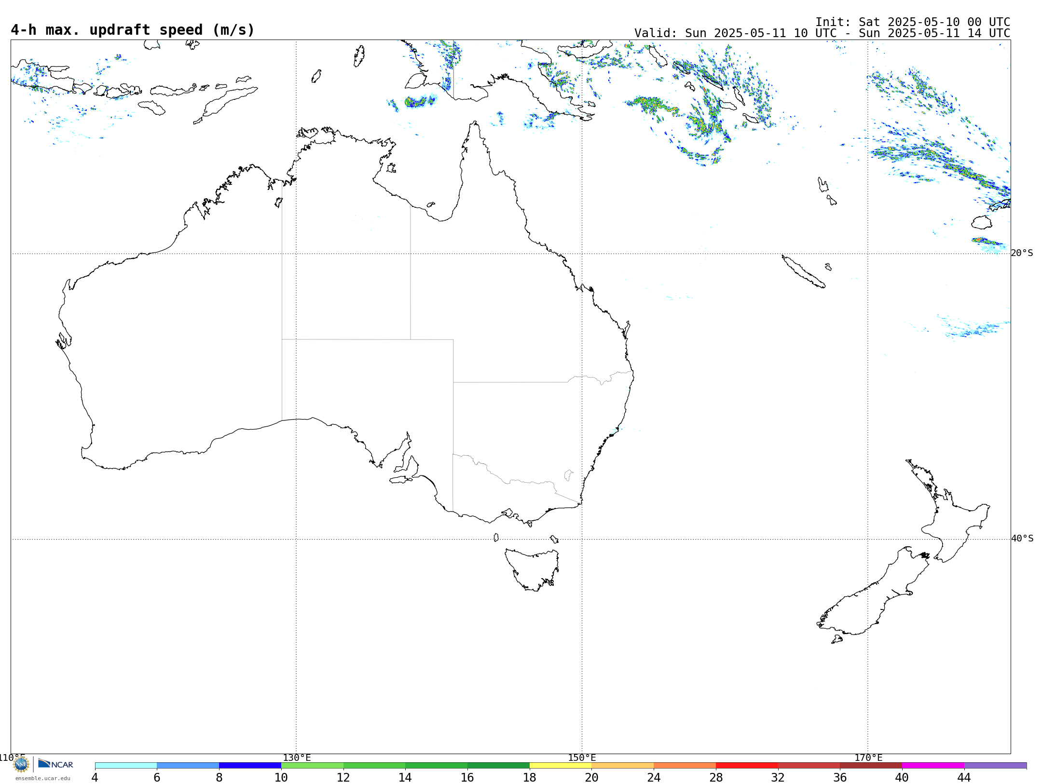This screenshot has height=784, width=1042.
Task: Select the light blue 6–8 colorbar segment
Action: click(188, 765)
